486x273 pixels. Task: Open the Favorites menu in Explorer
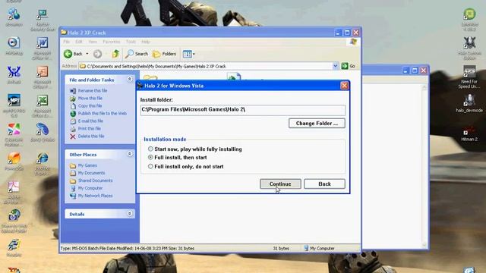click(112, 42)
